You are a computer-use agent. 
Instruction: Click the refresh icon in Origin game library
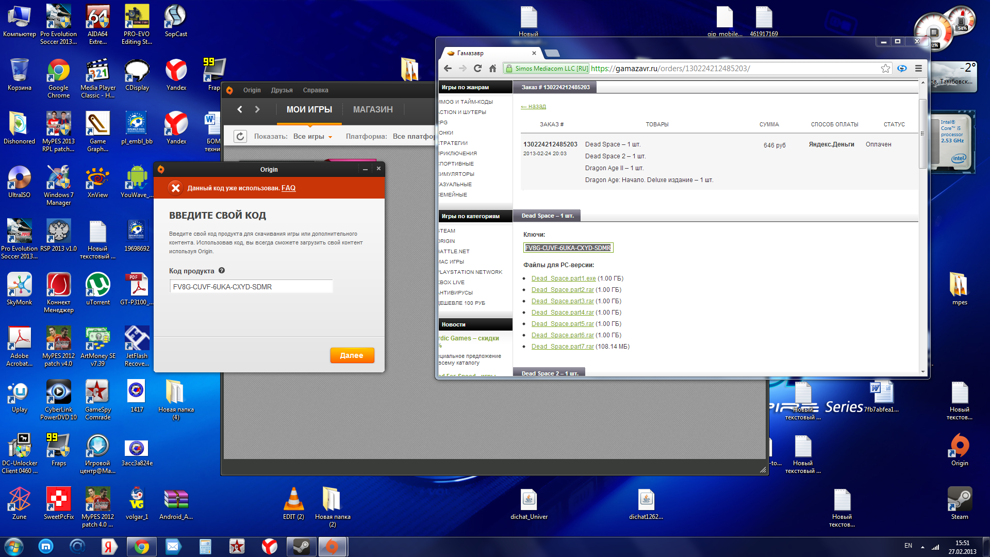pyautogui.click(x=240, y=137)
